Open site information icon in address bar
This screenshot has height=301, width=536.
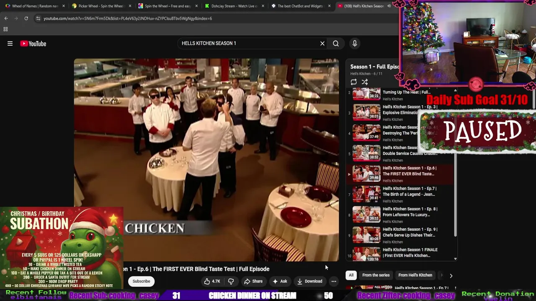point(38,18)
